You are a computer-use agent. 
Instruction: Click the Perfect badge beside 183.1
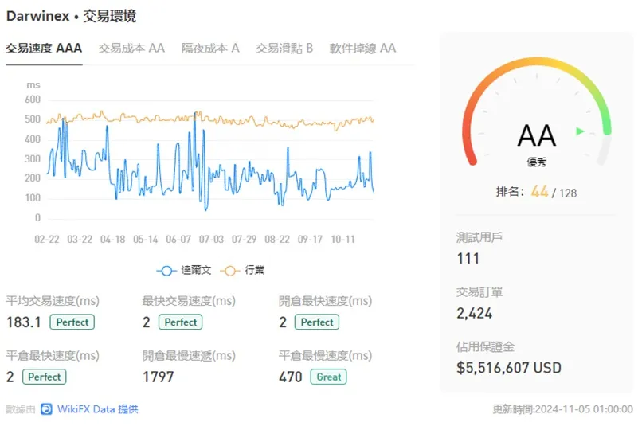(72, 322)
